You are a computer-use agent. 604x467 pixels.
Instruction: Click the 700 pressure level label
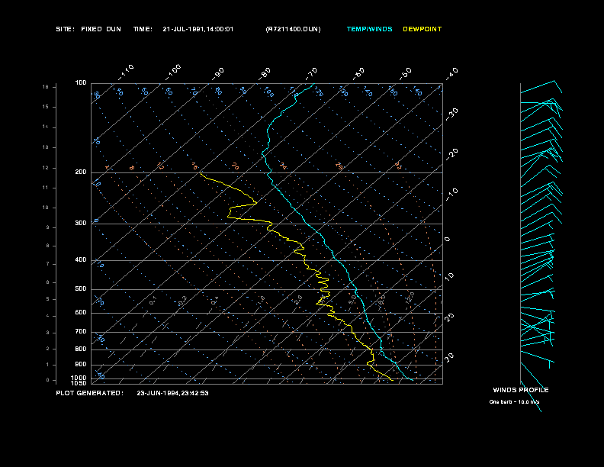81,331
